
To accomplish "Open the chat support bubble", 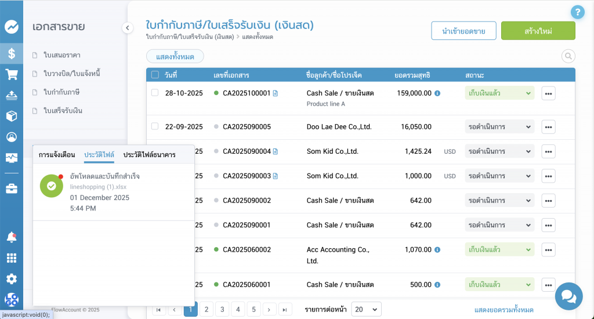I will click(x=568, y=296).
